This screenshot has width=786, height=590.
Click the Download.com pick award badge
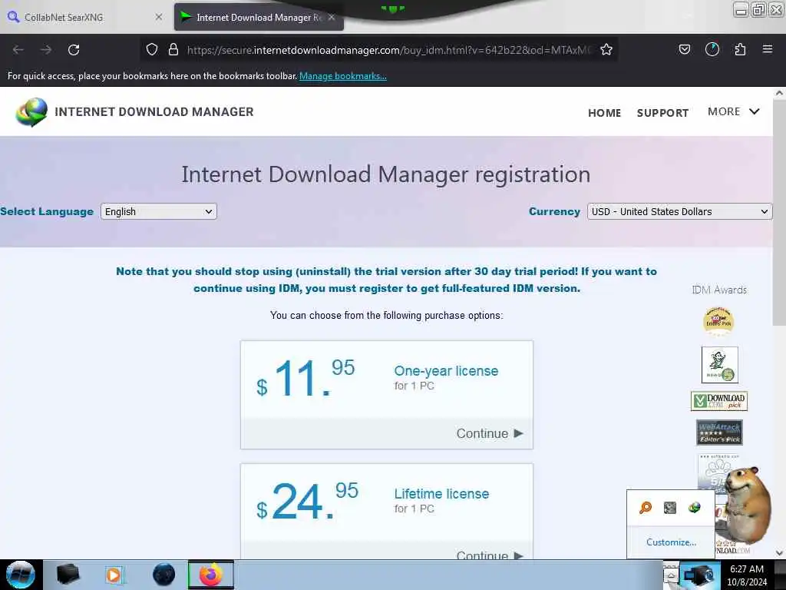(x=718, y=401)
